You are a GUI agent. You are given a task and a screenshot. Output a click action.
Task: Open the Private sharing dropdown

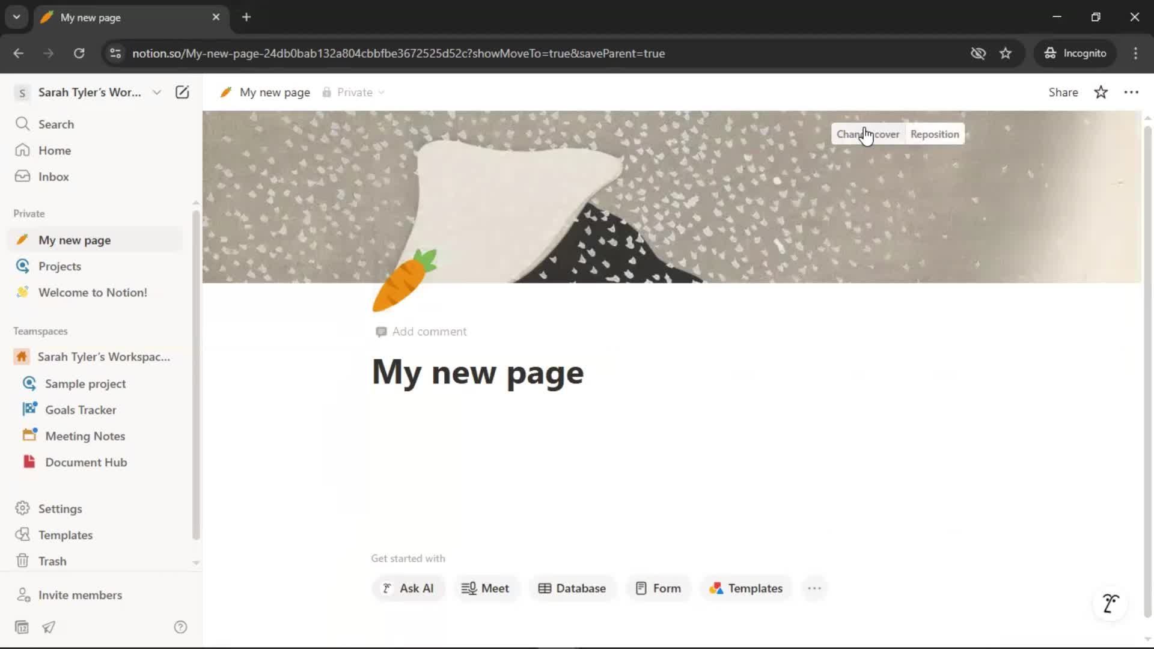(353, 93)
